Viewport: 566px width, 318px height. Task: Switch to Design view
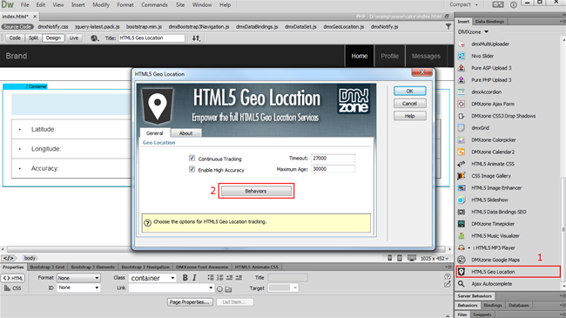(x=53, y=38)
